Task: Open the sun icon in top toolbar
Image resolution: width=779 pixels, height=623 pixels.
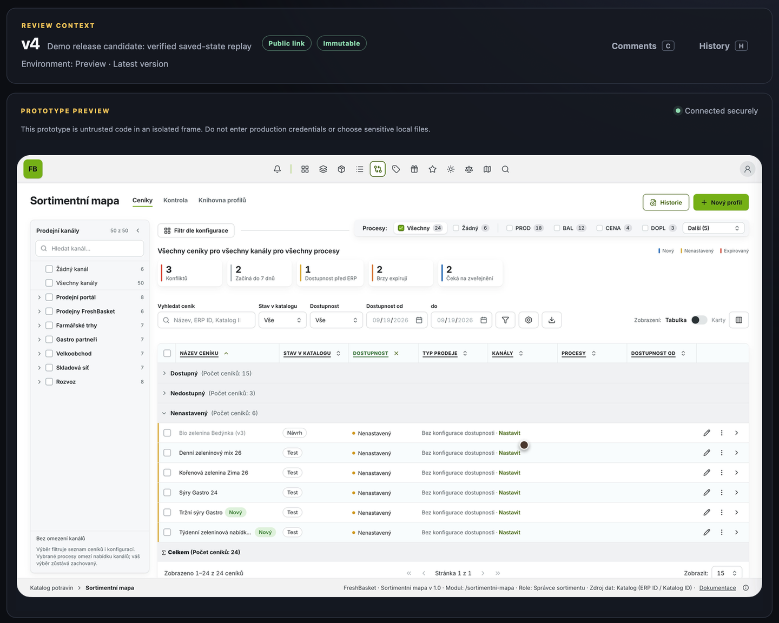Action: pos(451,169)
